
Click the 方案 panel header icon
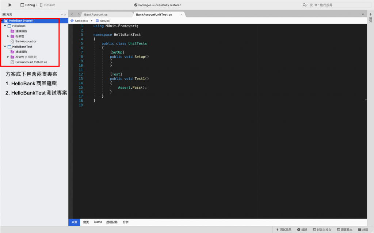[4, 15]
